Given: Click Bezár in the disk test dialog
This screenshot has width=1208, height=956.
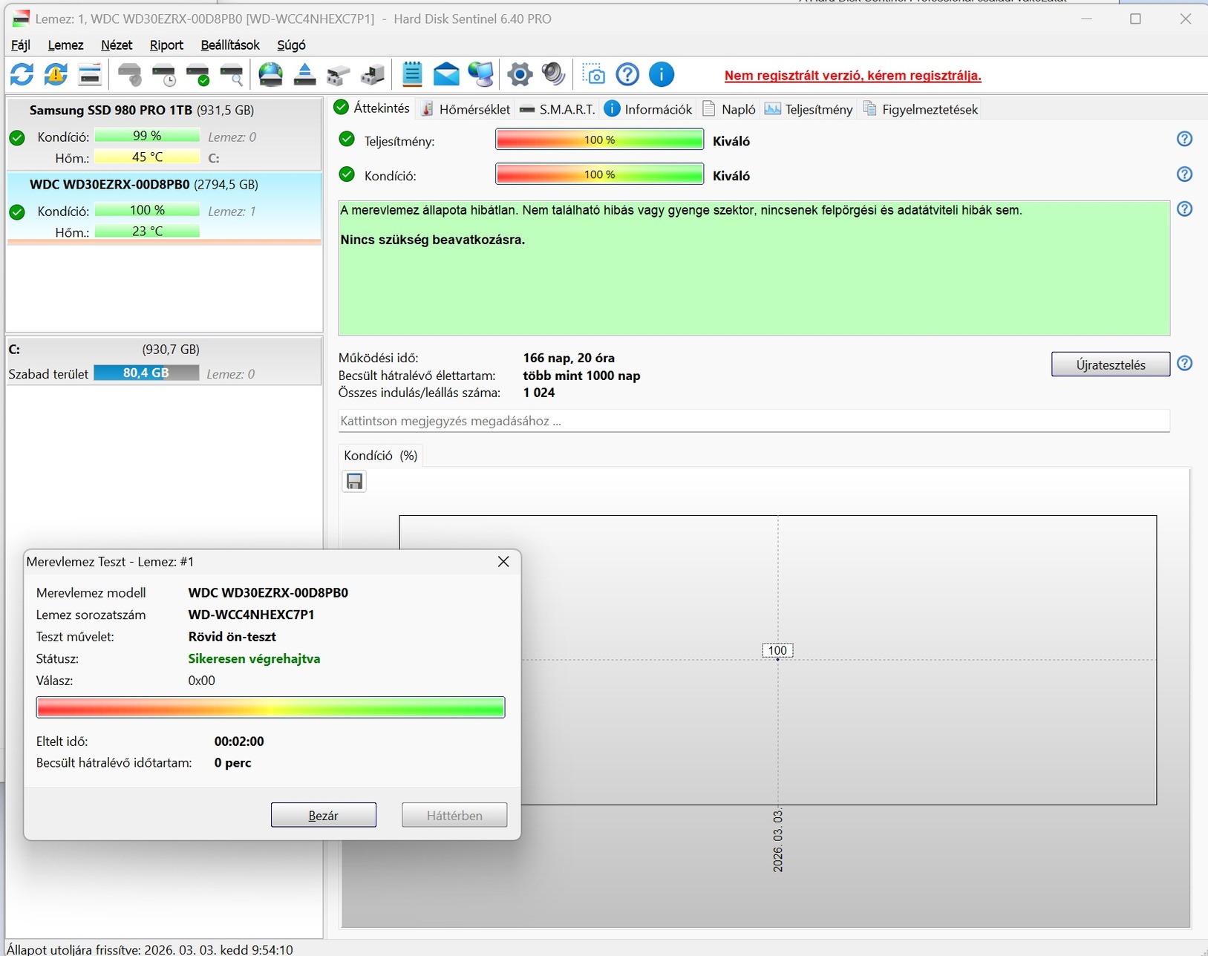Looking at the screenshot, I should tap(324, 815).
